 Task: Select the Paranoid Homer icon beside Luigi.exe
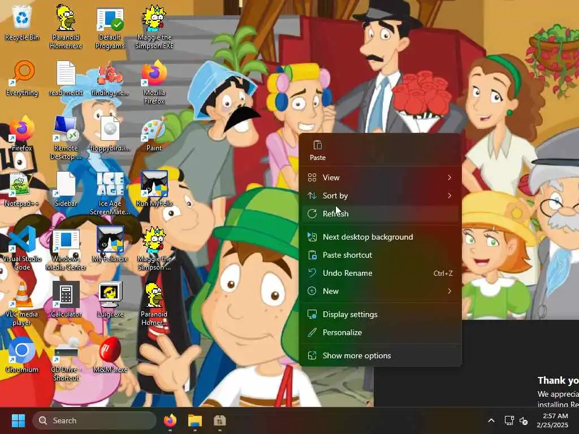point(154,304)
